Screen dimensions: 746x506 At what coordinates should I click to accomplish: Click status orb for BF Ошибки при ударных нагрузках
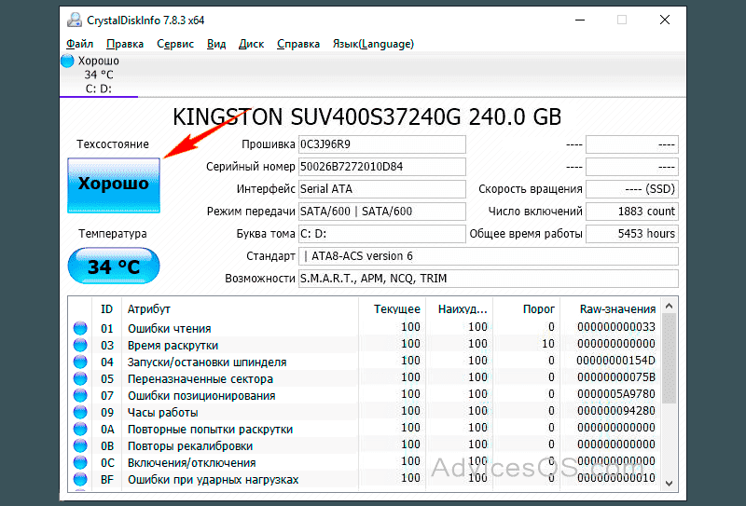pos(80,479)
